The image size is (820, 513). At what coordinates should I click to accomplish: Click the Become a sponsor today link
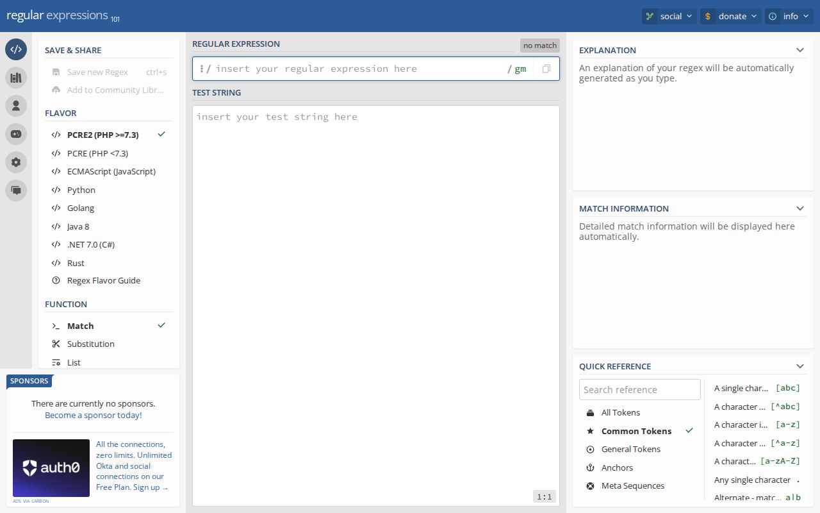[92, 415]
